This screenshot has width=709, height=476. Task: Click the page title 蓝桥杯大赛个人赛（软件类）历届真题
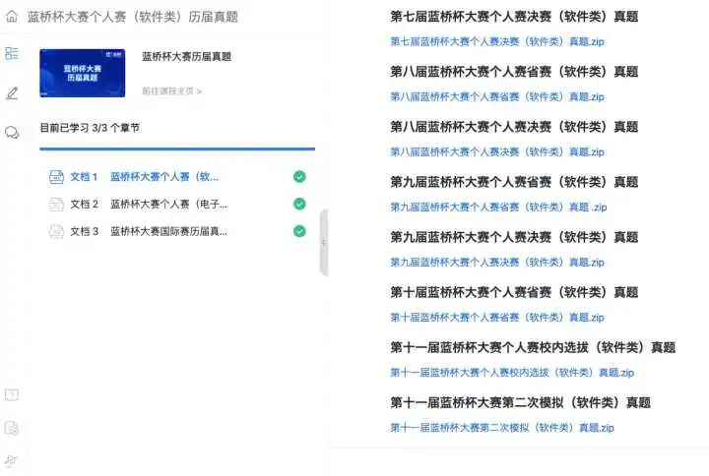133,17
